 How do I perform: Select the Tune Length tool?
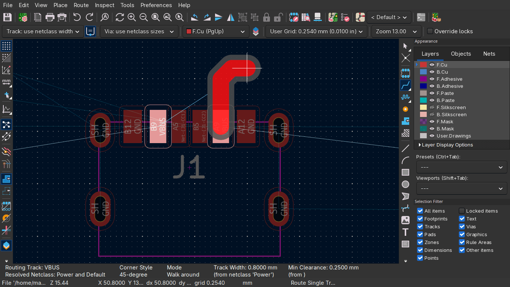(405, 97)
